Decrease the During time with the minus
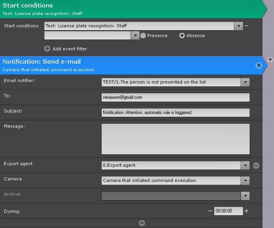This screenshot has width=274, height=228. click(x=210, y=211)
